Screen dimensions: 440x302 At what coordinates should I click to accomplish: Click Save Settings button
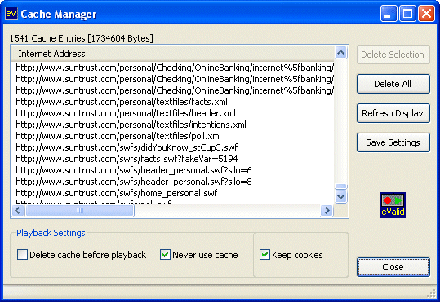(393, 142)
